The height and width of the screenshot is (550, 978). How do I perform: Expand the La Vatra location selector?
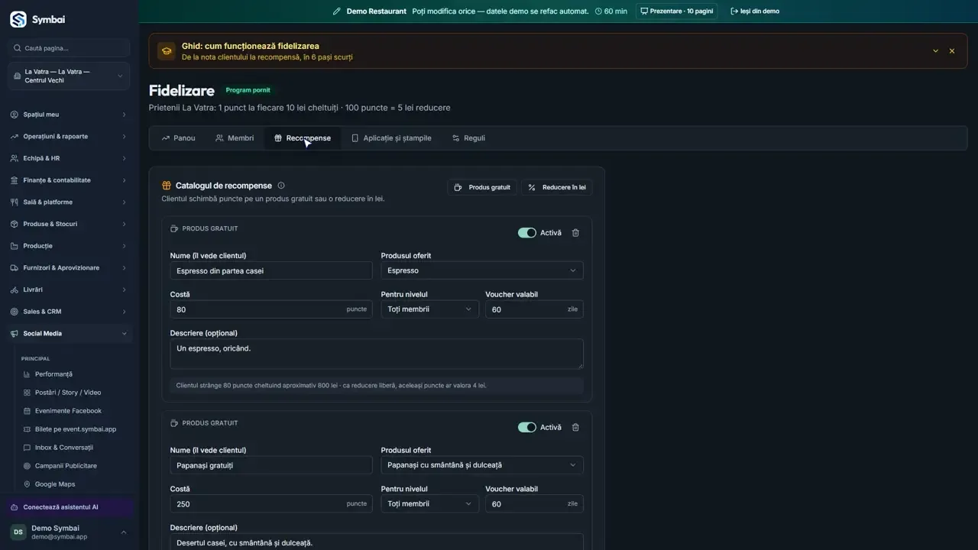(x=70, y=76)
